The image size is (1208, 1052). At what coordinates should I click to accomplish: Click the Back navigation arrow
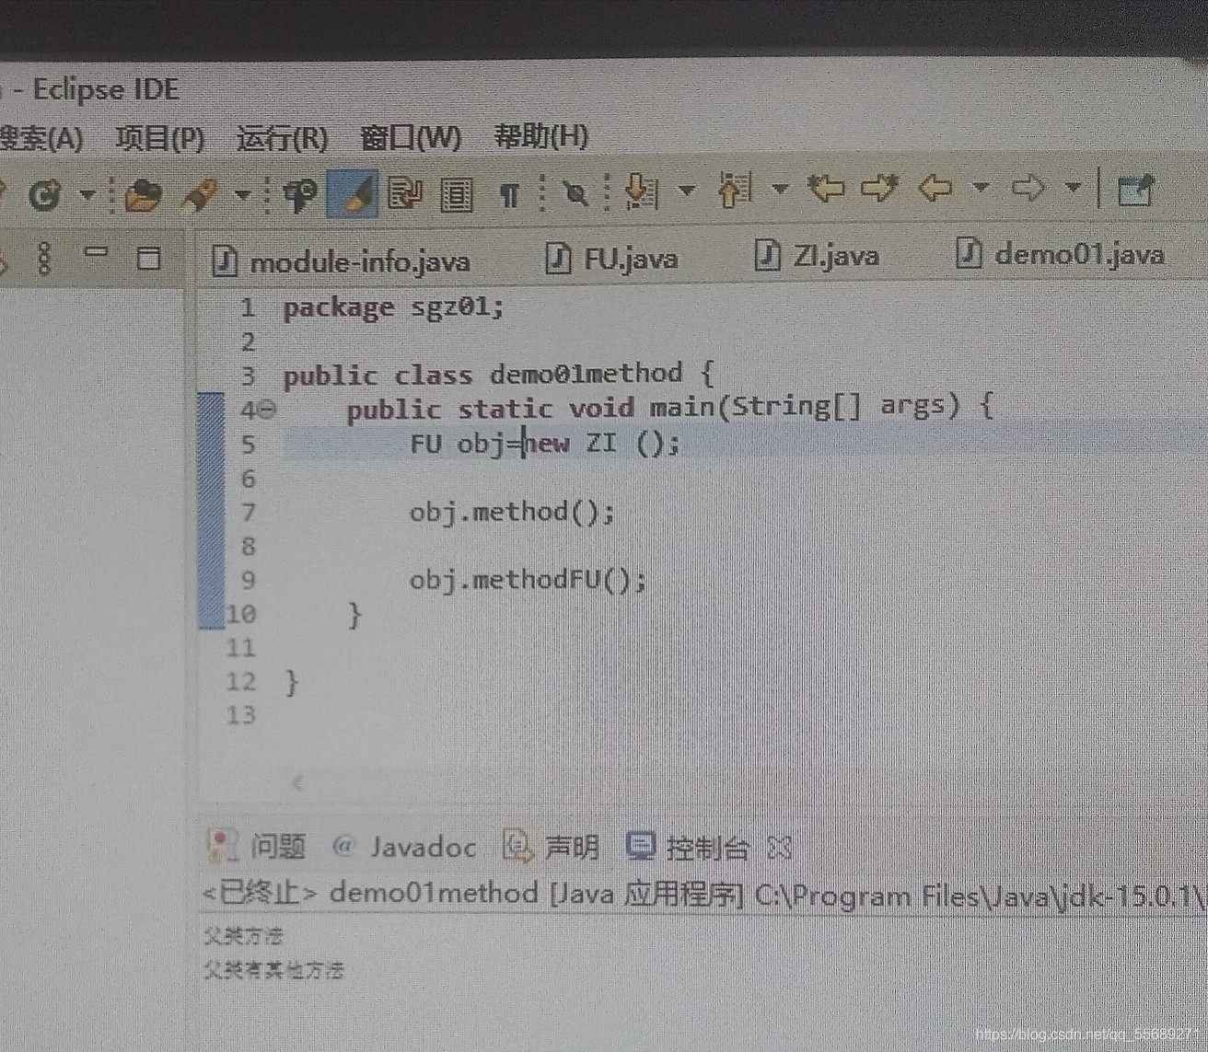click(935, 188)
